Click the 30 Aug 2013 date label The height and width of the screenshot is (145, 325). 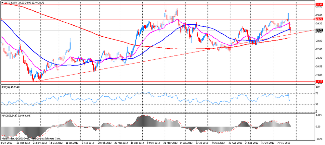235,143
